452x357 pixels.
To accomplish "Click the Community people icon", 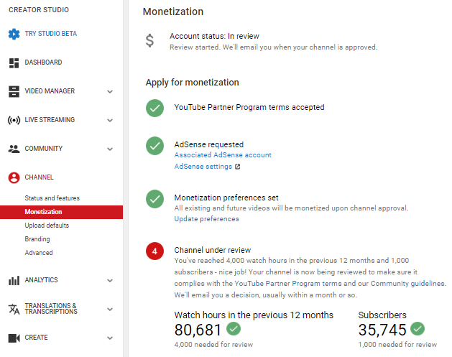I will coord(14,149).
